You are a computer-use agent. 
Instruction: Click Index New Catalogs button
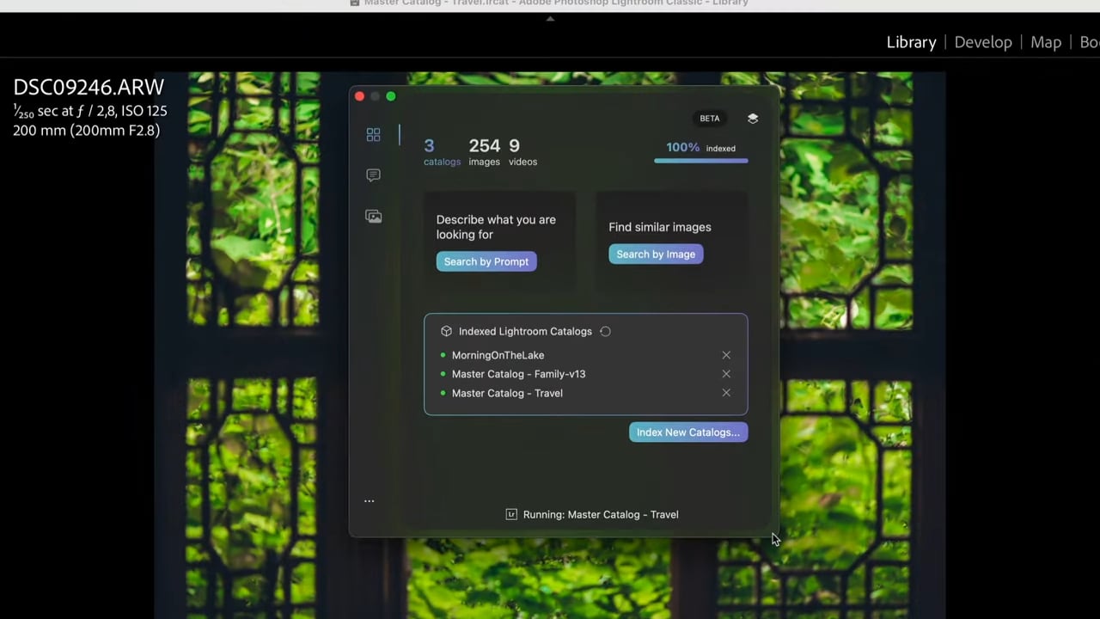(x=688, y=432)
